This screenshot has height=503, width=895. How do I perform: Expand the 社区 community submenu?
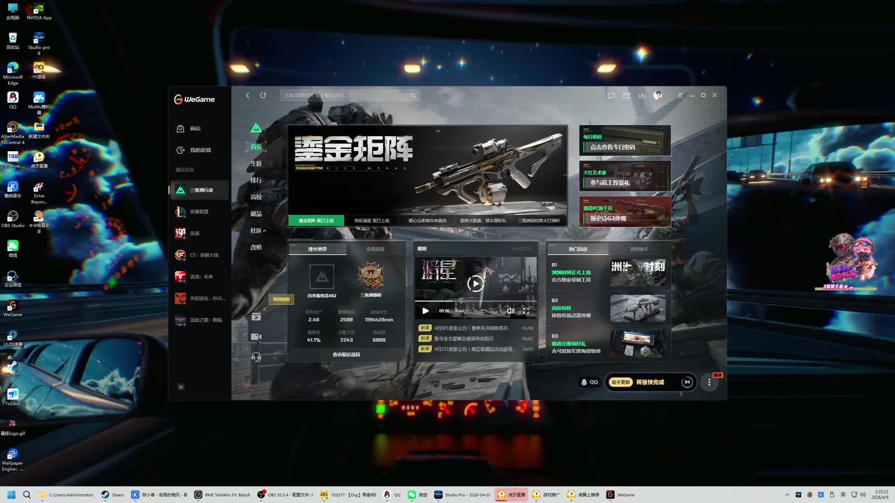coord(258,231)
